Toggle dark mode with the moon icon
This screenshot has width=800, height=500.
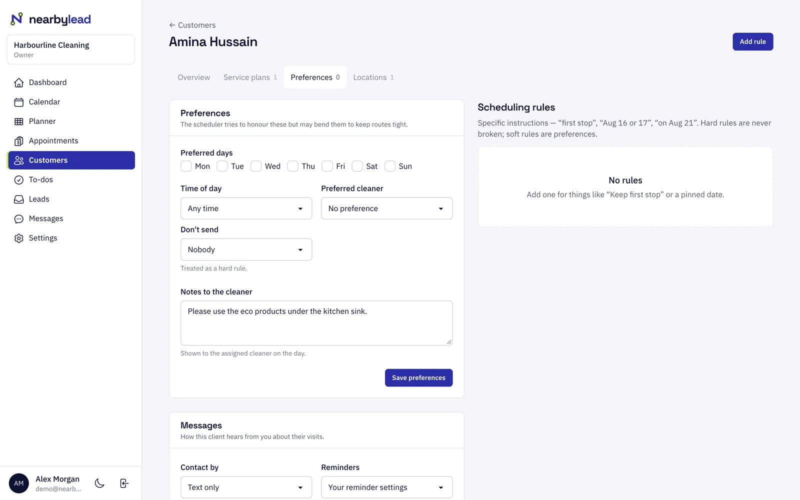[x=99, y=483]
